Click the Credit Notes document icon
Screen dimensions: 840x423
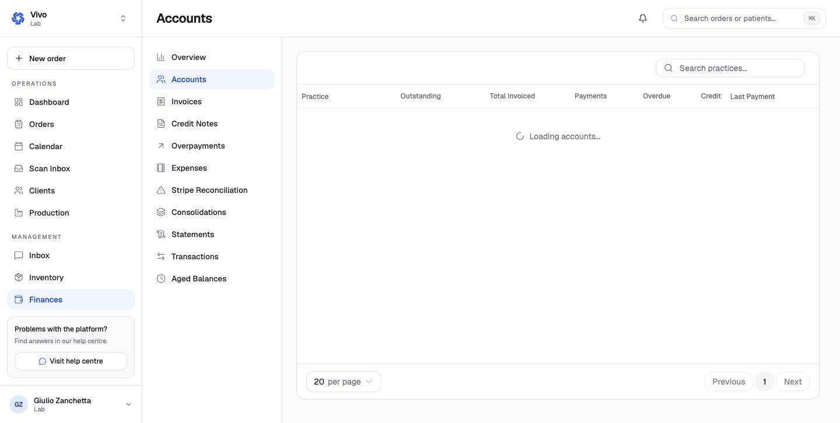coord(161,124)
